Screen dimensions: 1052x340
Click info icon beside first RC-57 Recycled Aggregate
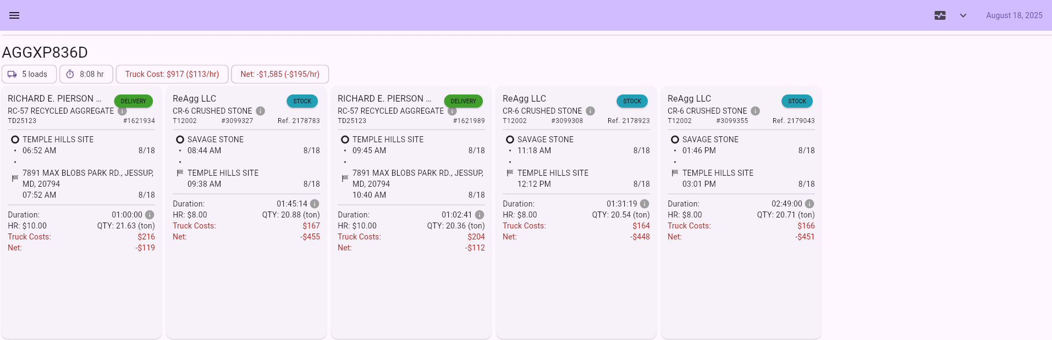pos(123,111)
